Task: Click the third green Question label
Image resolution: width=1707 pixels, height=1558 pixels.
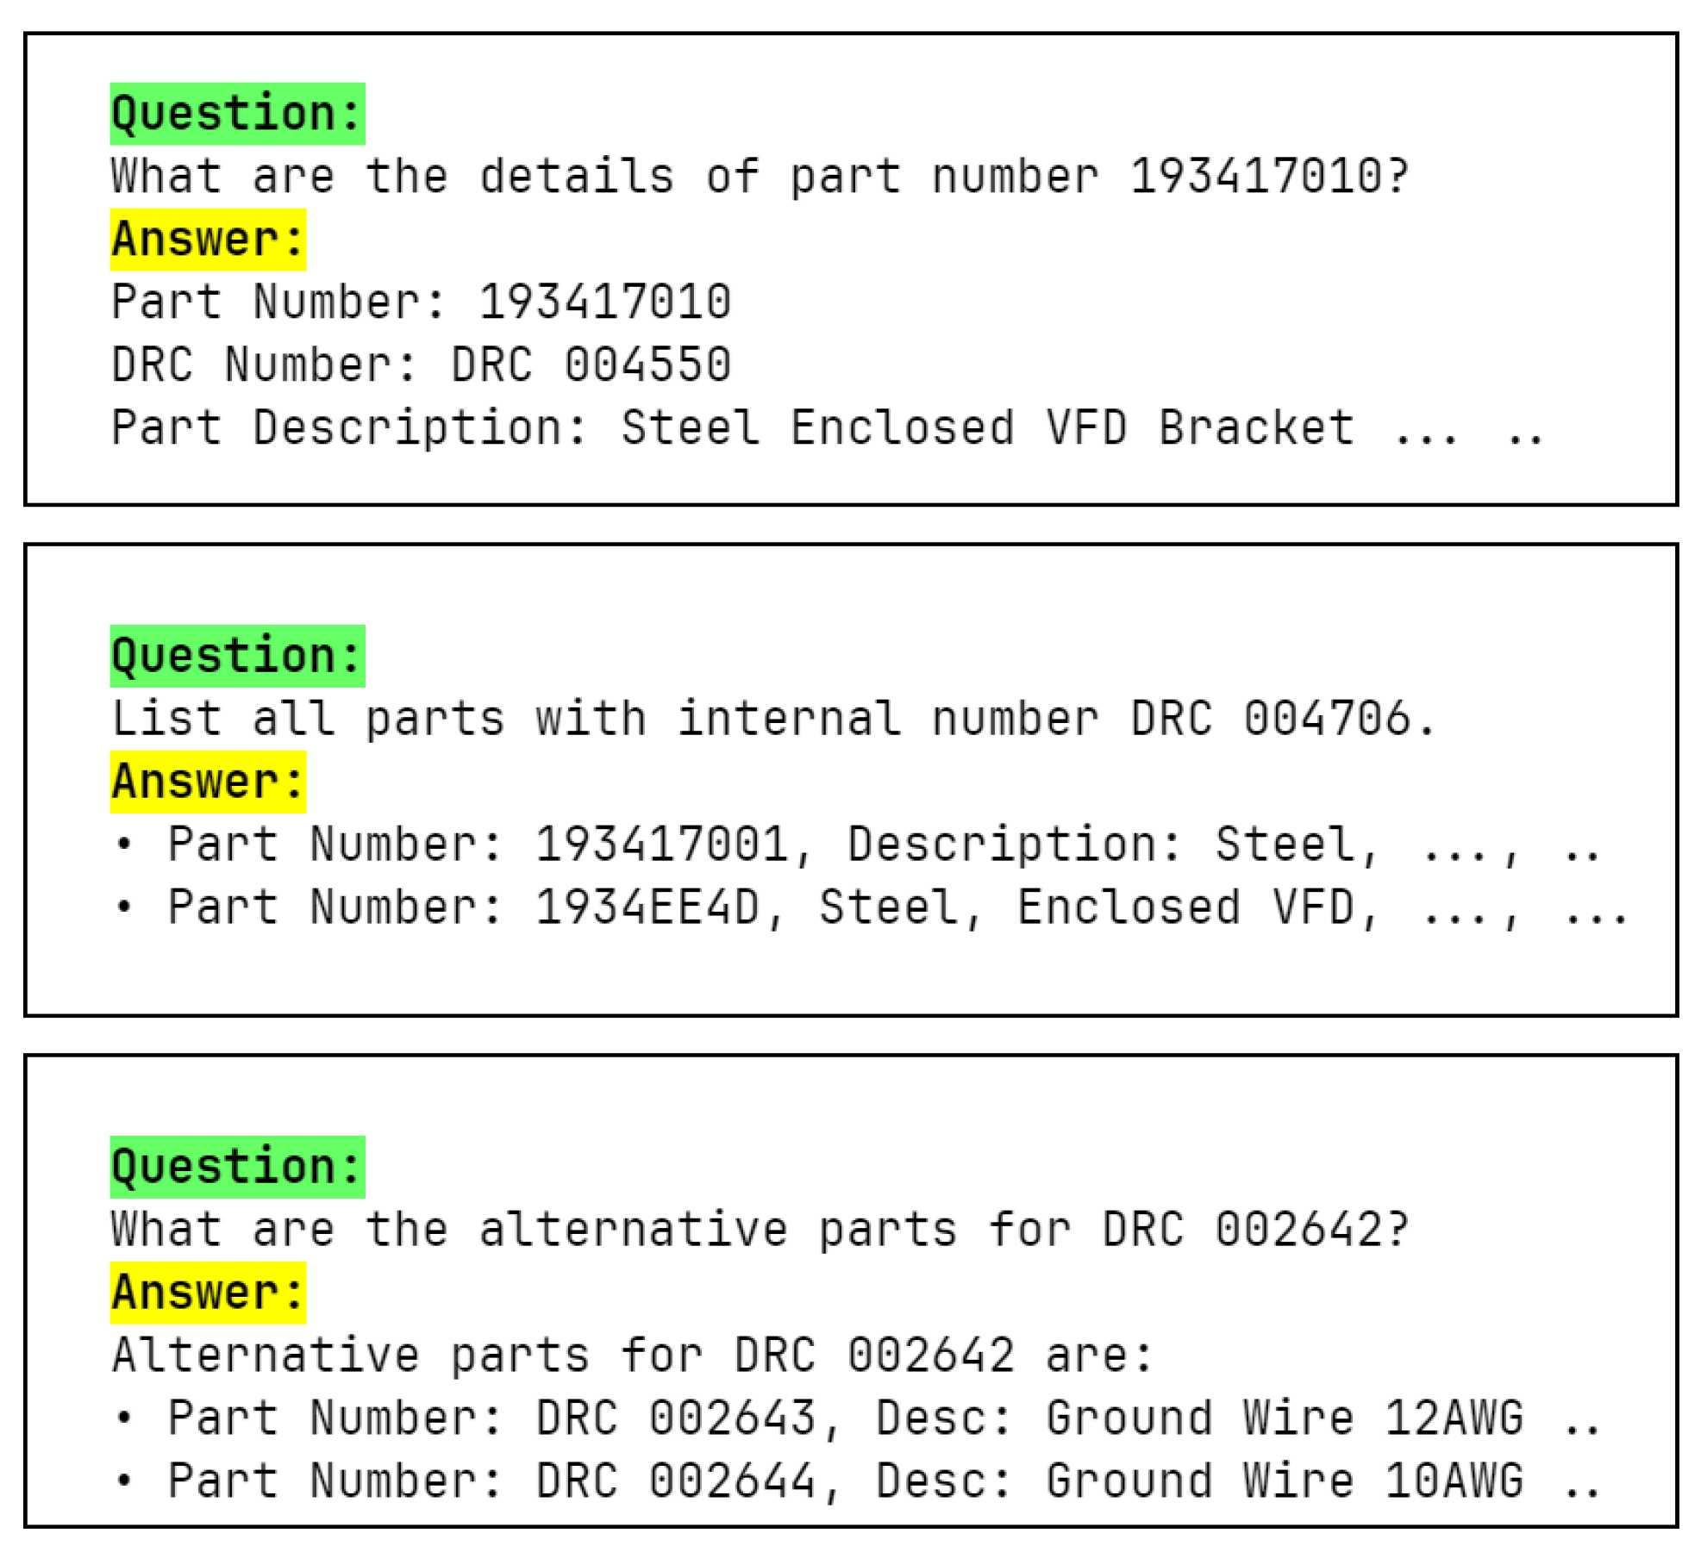Action: click(237, 1167)
